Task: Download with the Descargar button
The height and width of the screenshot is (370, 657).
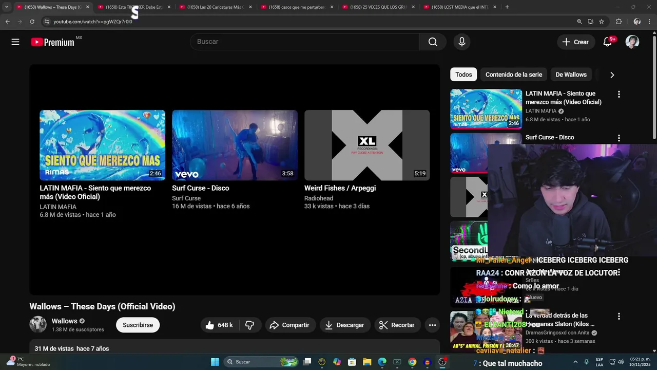Action: [x=344, y=325]
